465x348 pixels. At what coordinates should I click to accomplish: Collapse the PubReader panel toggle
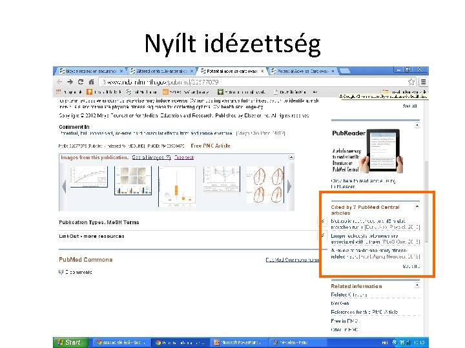point(417,125)
